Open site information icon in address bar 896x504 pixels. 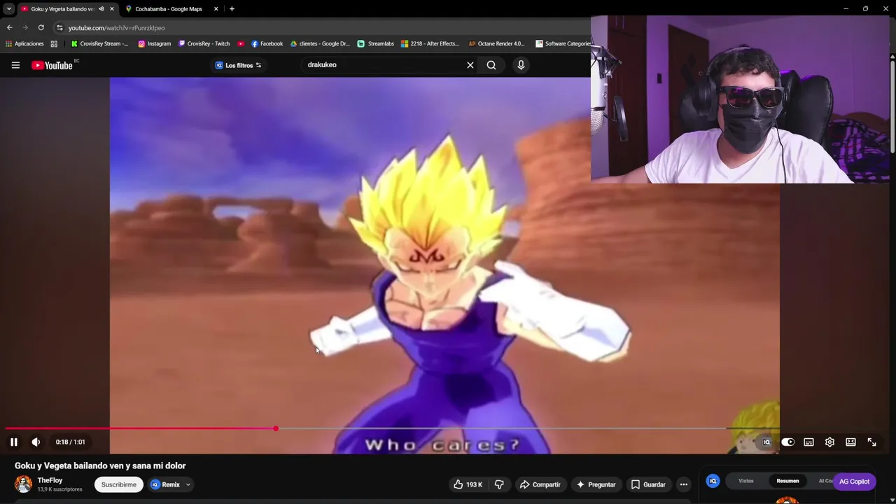59,27
